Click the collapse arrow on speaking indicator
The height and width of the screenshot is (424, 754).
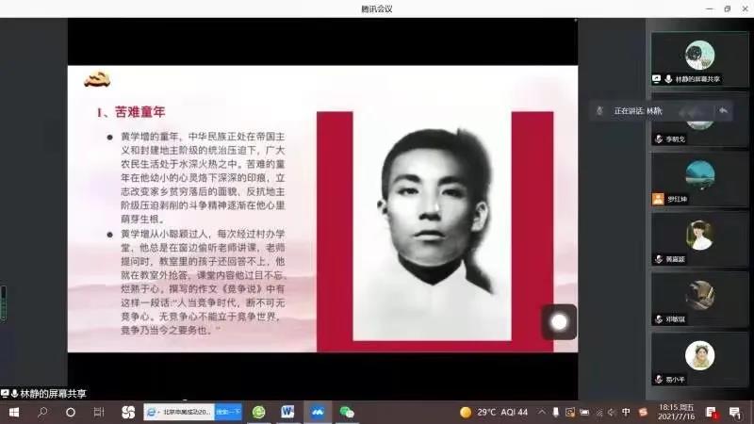pos(723,110)
